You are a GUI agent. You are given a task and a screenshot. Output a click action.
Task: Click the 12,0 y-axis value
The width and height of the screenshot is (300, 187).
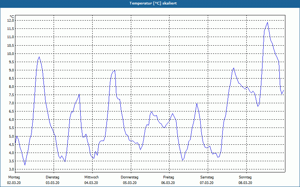(10, 21)
